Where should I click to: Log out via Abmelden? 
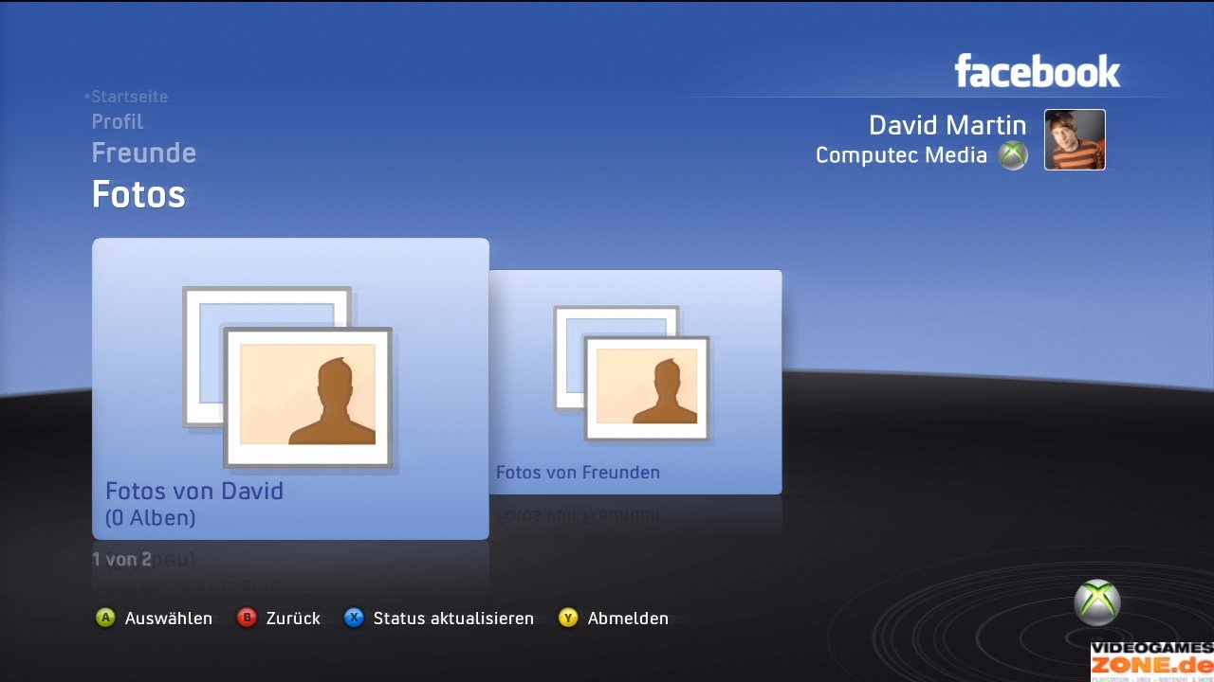click(x=628, y=619)
